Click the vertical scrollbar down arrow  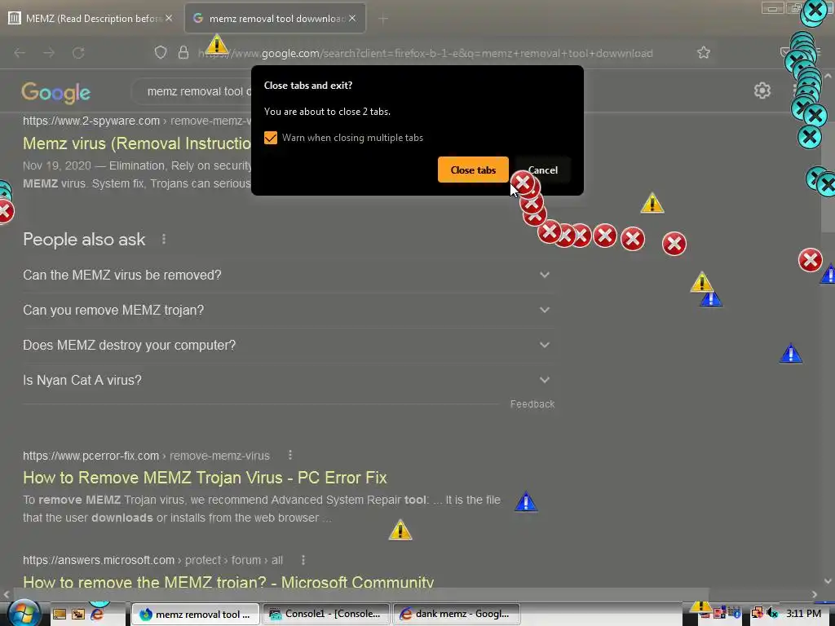pos(828,580)
